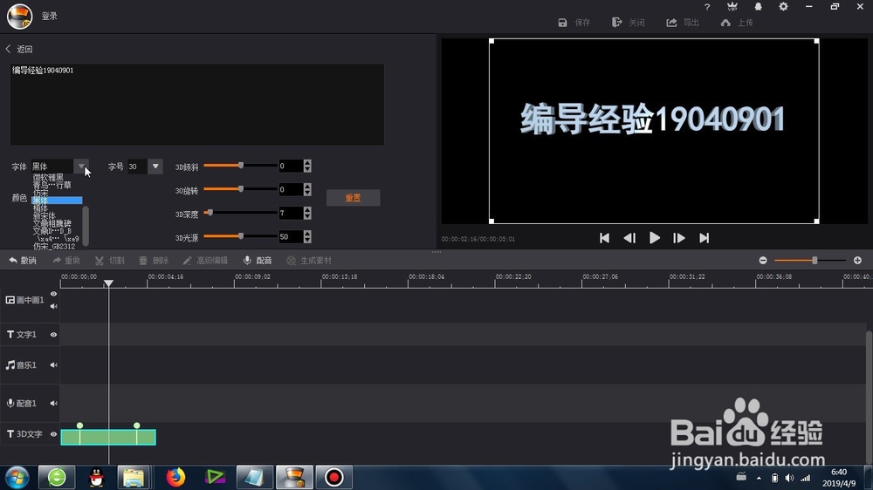Adjust the 3D倾斜 tilt slider

point(241,165)
